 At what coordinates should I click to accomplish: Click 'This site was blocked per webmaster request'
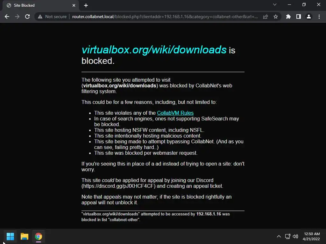[x=146, y=153]
